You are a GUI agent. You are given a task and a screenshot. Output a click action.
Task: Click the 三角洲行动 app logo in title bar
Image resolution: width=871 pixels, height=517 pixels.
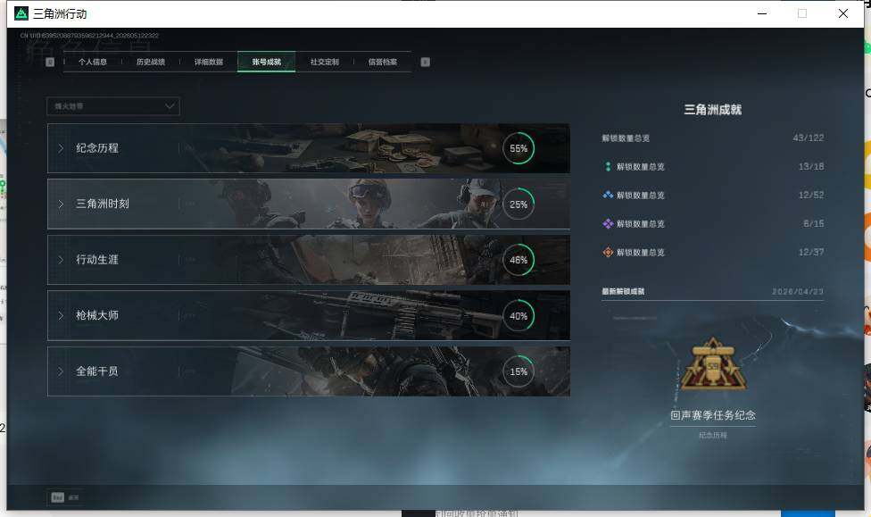pos(21,13)
